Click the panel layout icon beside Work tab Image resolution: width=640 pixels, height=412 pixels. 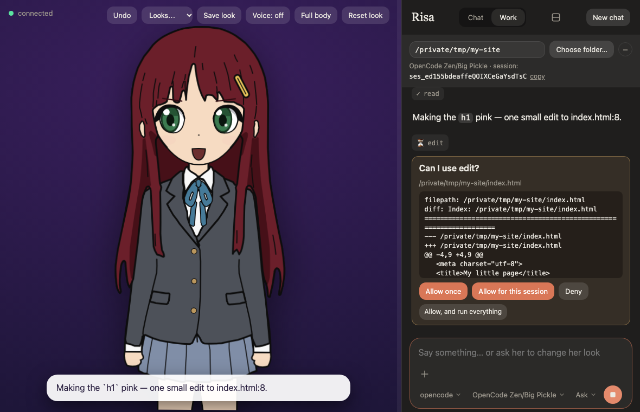(555, 17)
